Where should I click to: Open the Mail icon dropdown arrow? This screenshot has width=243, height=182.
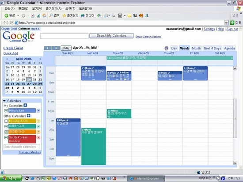[x=109, y=16]
